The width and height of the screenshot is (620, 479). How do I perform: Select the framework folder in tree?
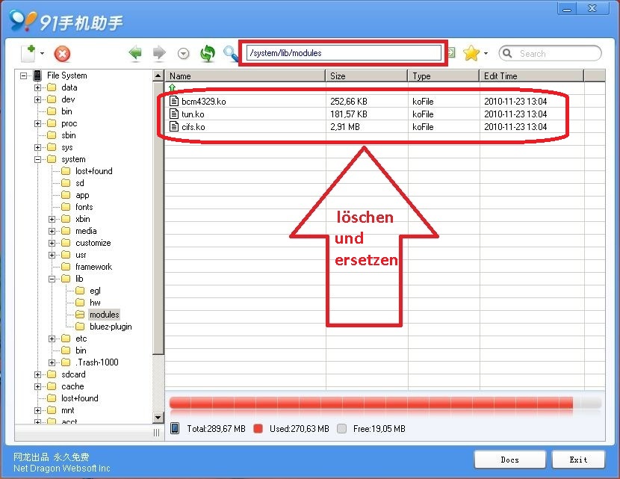pos(93,267)
